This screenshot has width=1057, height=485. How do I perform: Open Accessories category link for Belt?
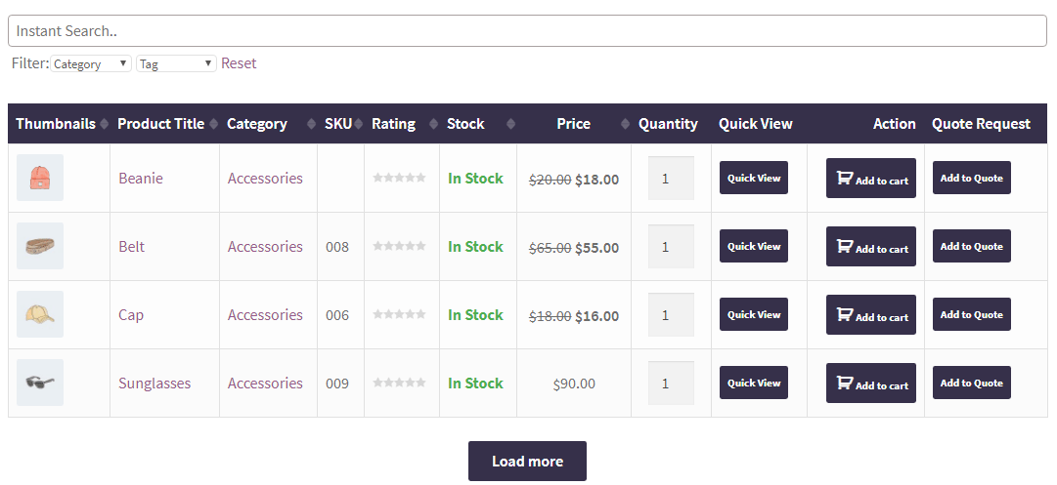[265, 247]
